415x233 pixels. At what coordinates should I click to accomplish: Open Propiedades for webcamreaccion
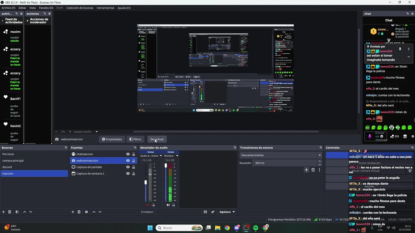click(x=112, y=139)
